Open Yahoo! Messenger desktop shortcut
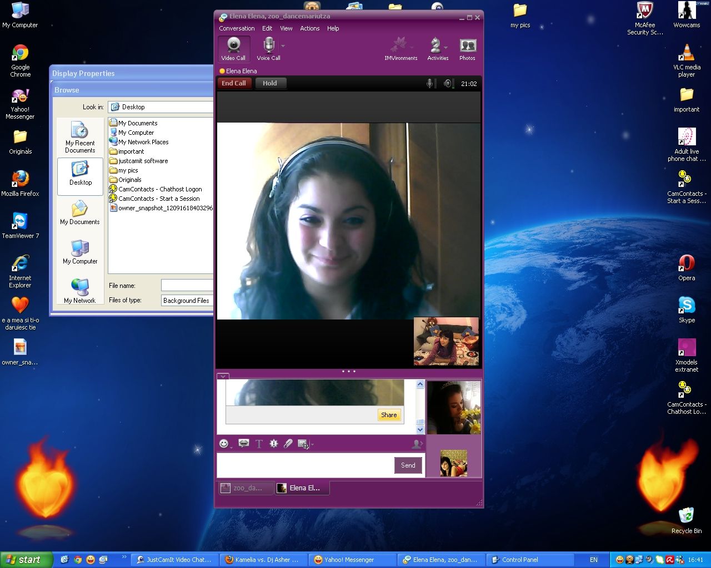The image size is (711, 568). (x=21, y=103)
